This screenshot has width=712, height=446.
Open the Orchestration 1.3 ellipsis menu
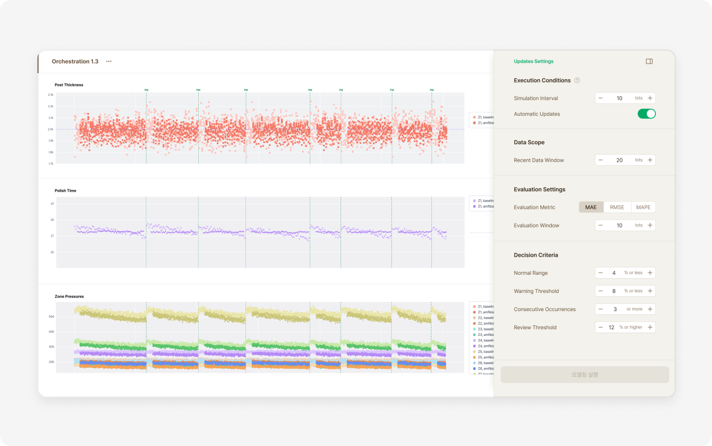109,62
